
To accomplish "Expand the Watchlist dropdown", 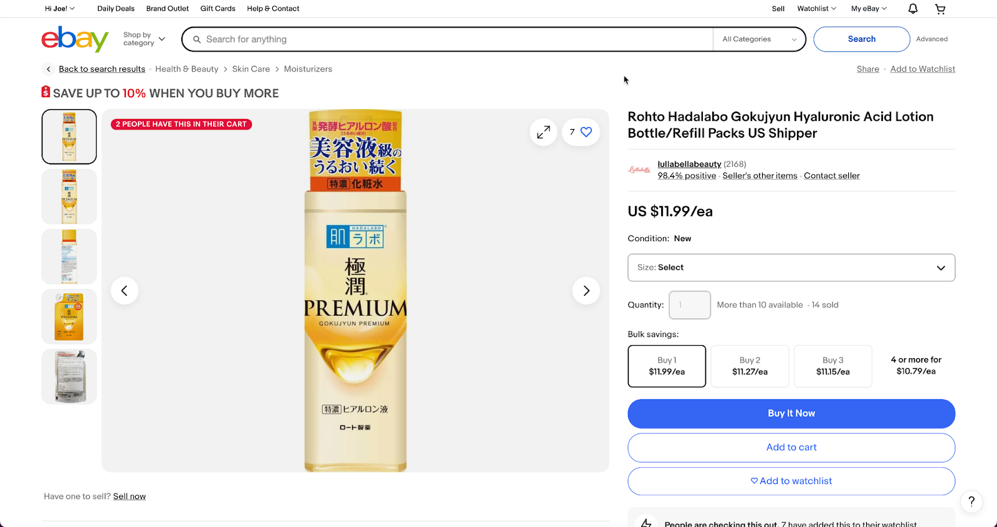I will (816, 9).
